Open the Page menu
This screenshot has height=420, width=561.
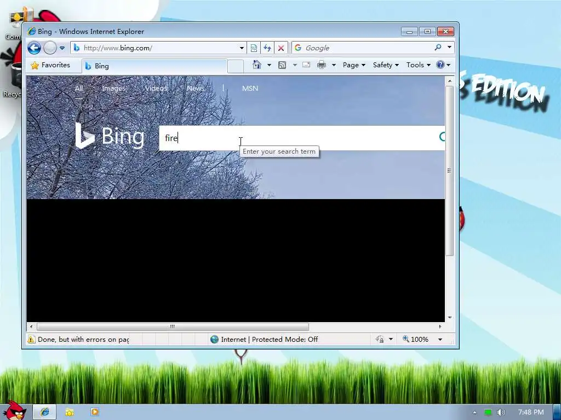pyautogui.click(x=354, y=65)
